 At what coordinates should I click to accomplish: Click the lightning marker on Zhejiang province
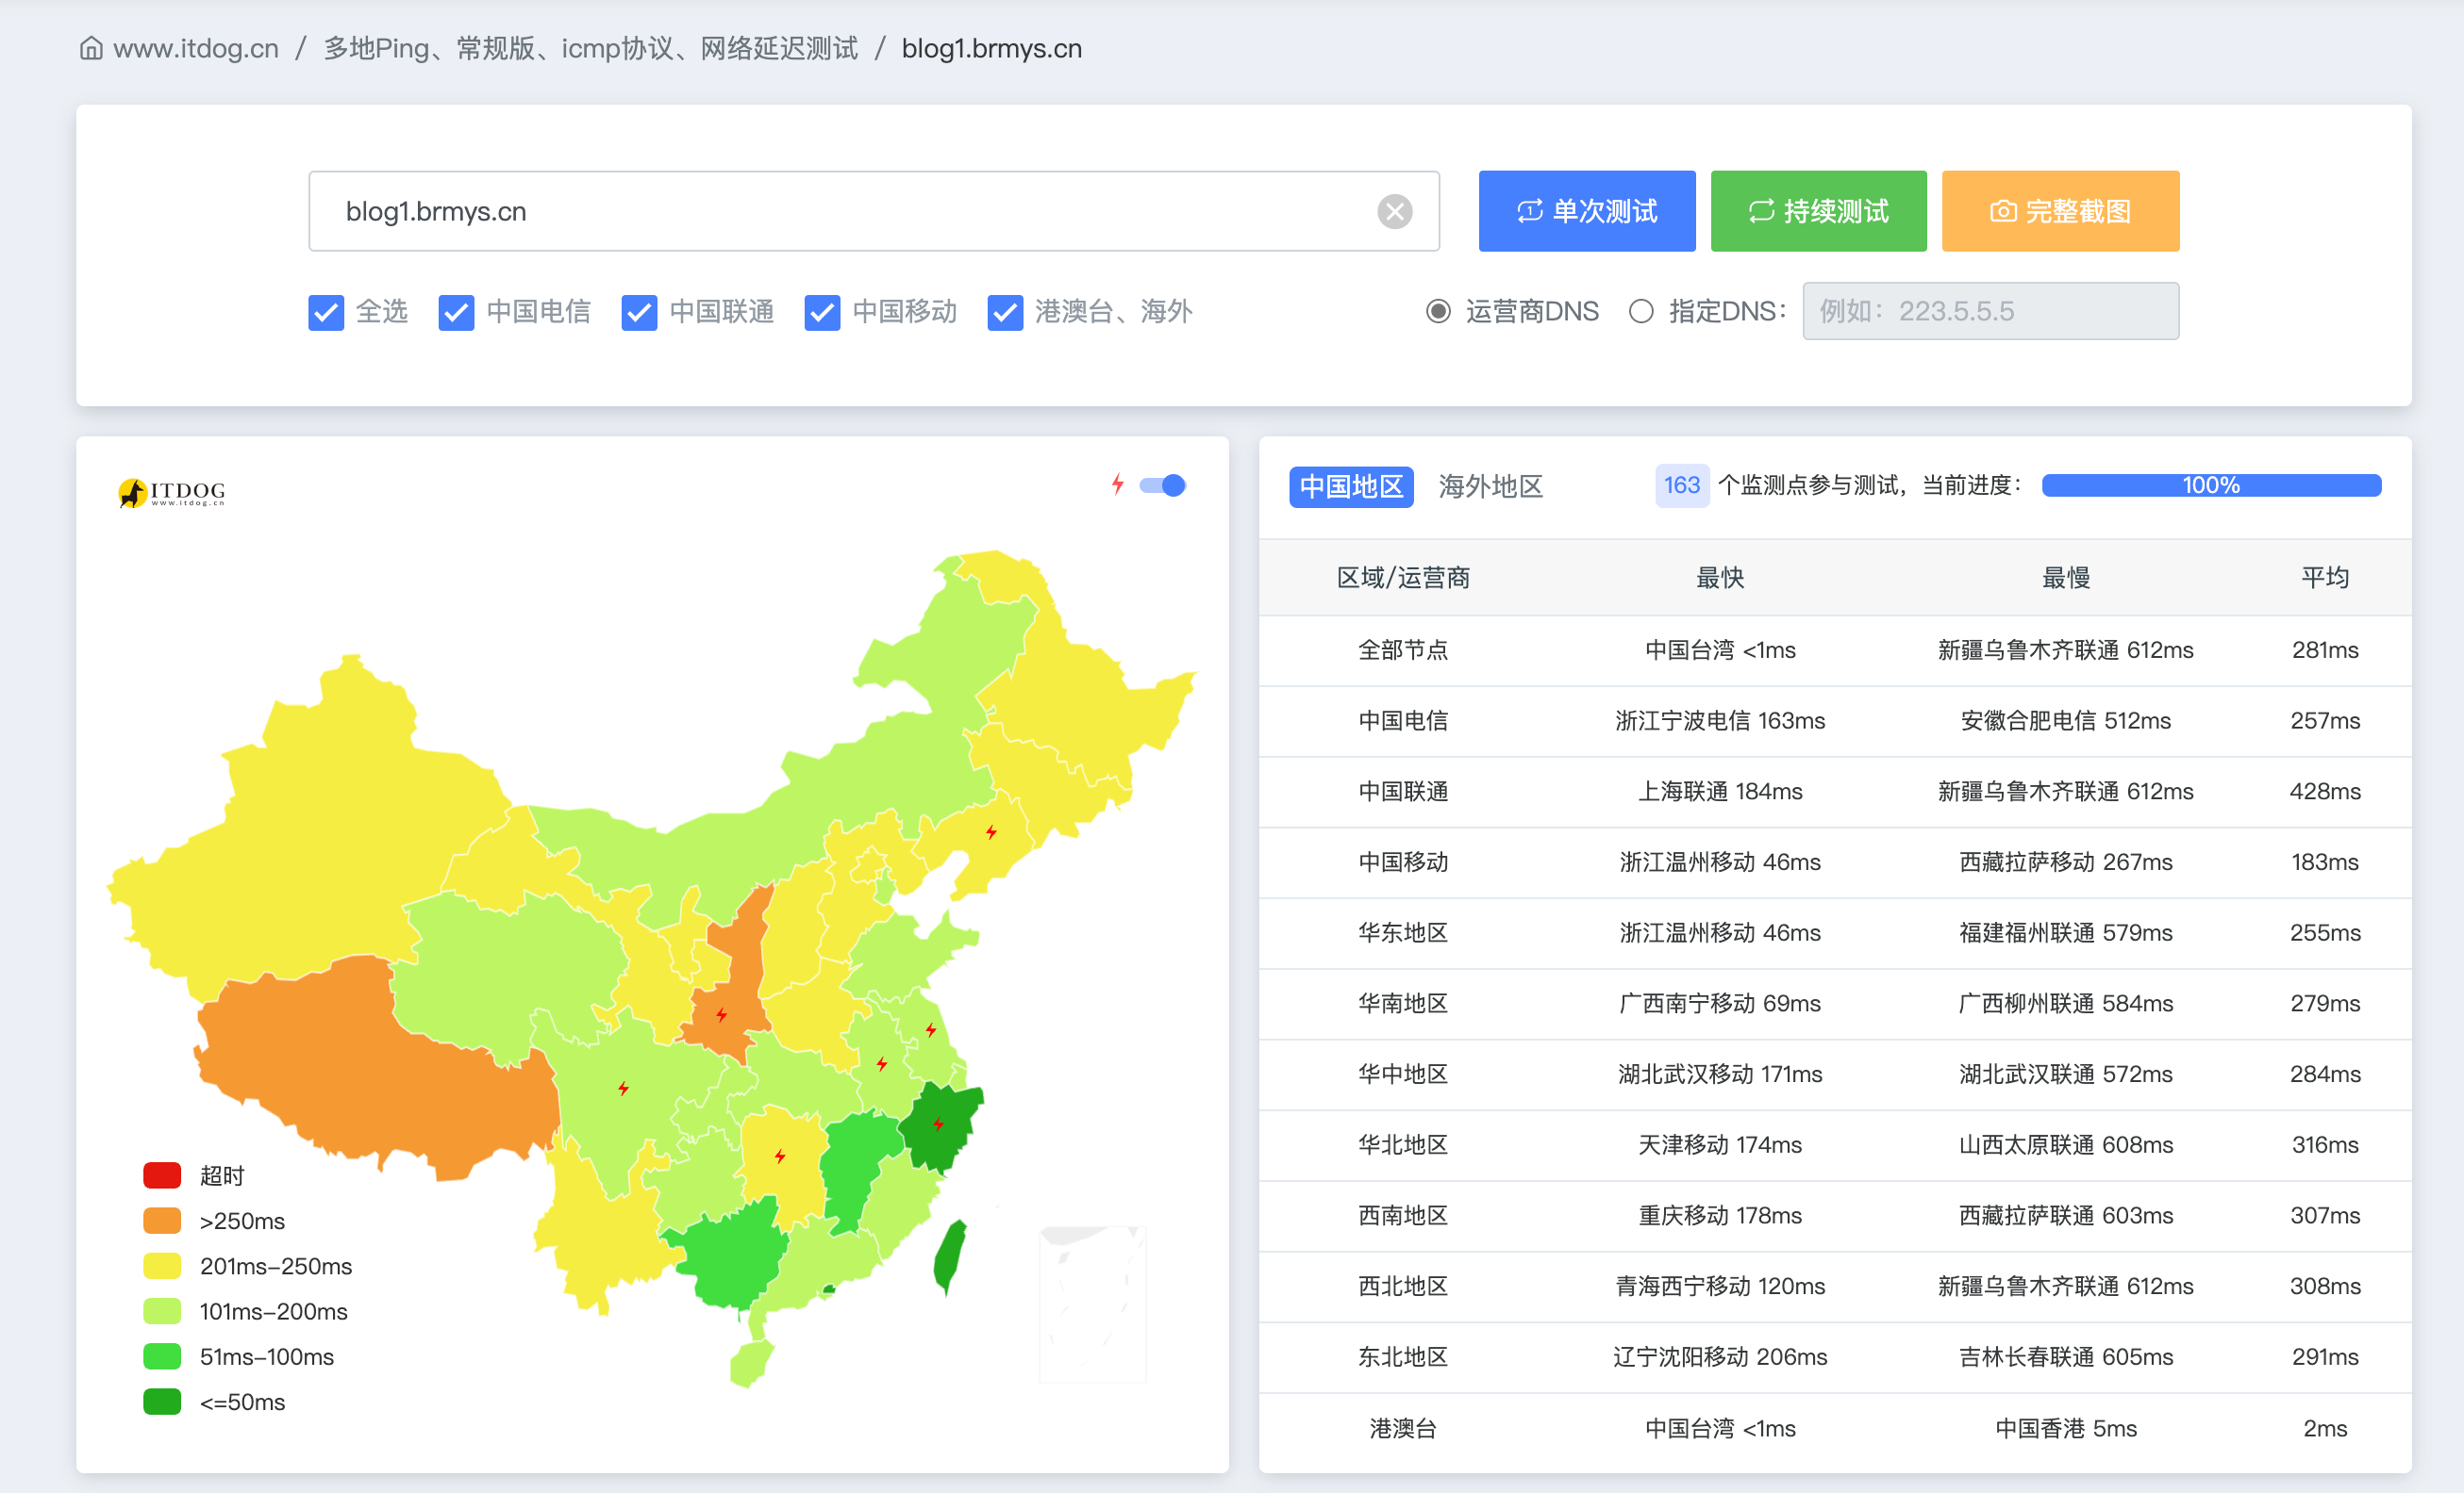pyautogui.click(x=938, y=1124)
